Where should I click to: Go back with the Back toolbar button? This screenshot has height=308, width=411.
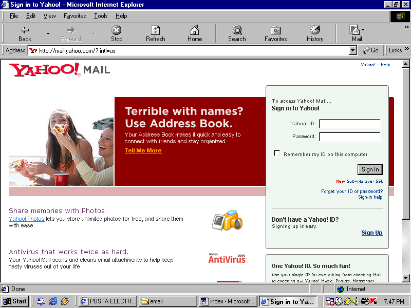(25, 33)
